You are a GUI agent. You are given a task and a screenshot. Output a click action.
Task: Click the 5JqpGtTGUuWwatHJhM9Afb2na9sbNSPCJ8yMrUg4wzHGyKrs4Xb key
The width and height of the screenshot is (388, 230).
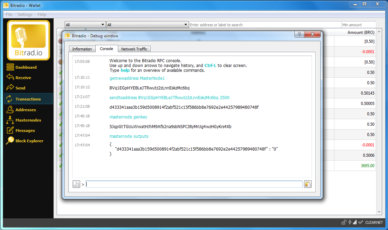(x=170, y=126)
